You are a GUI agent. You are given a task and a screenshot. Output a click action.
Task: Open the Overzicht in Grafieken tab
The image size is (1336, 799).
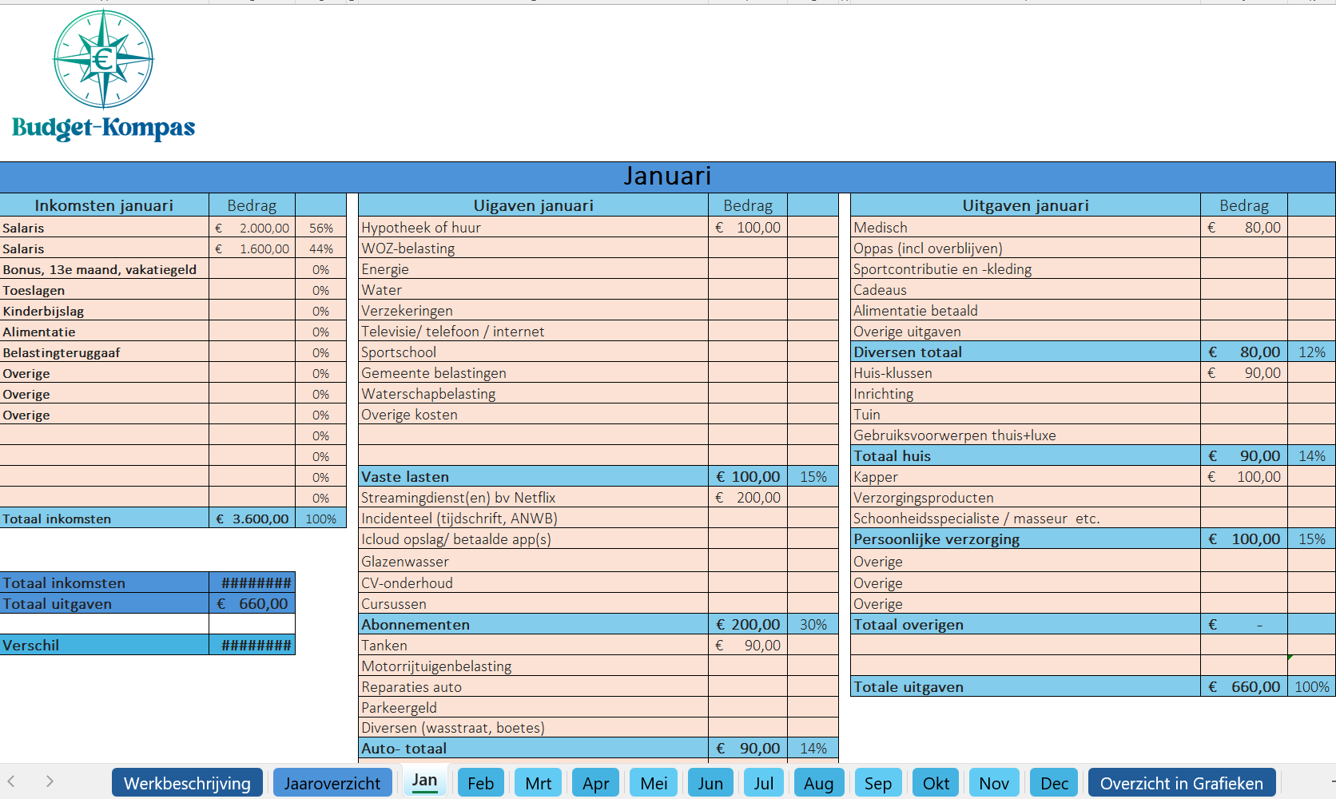tap(1181, 783)
